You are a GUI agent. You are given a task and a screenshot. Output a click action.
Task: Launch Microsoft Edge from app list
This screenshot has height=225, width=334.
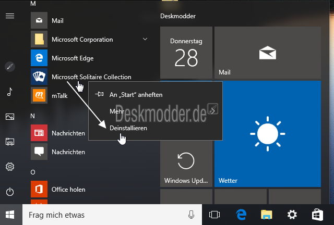[92, 58]
